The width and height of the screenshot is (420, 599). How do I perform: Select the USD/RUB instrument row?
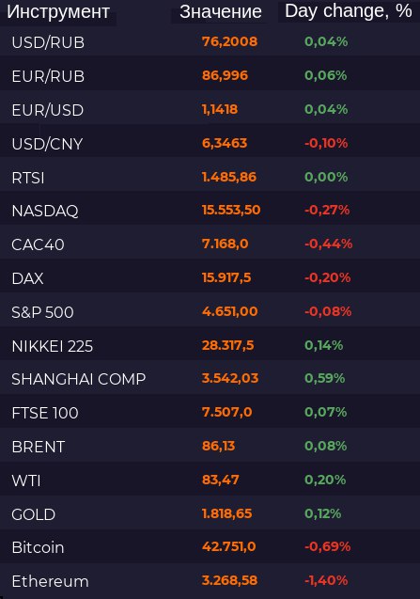coord(210,42)
